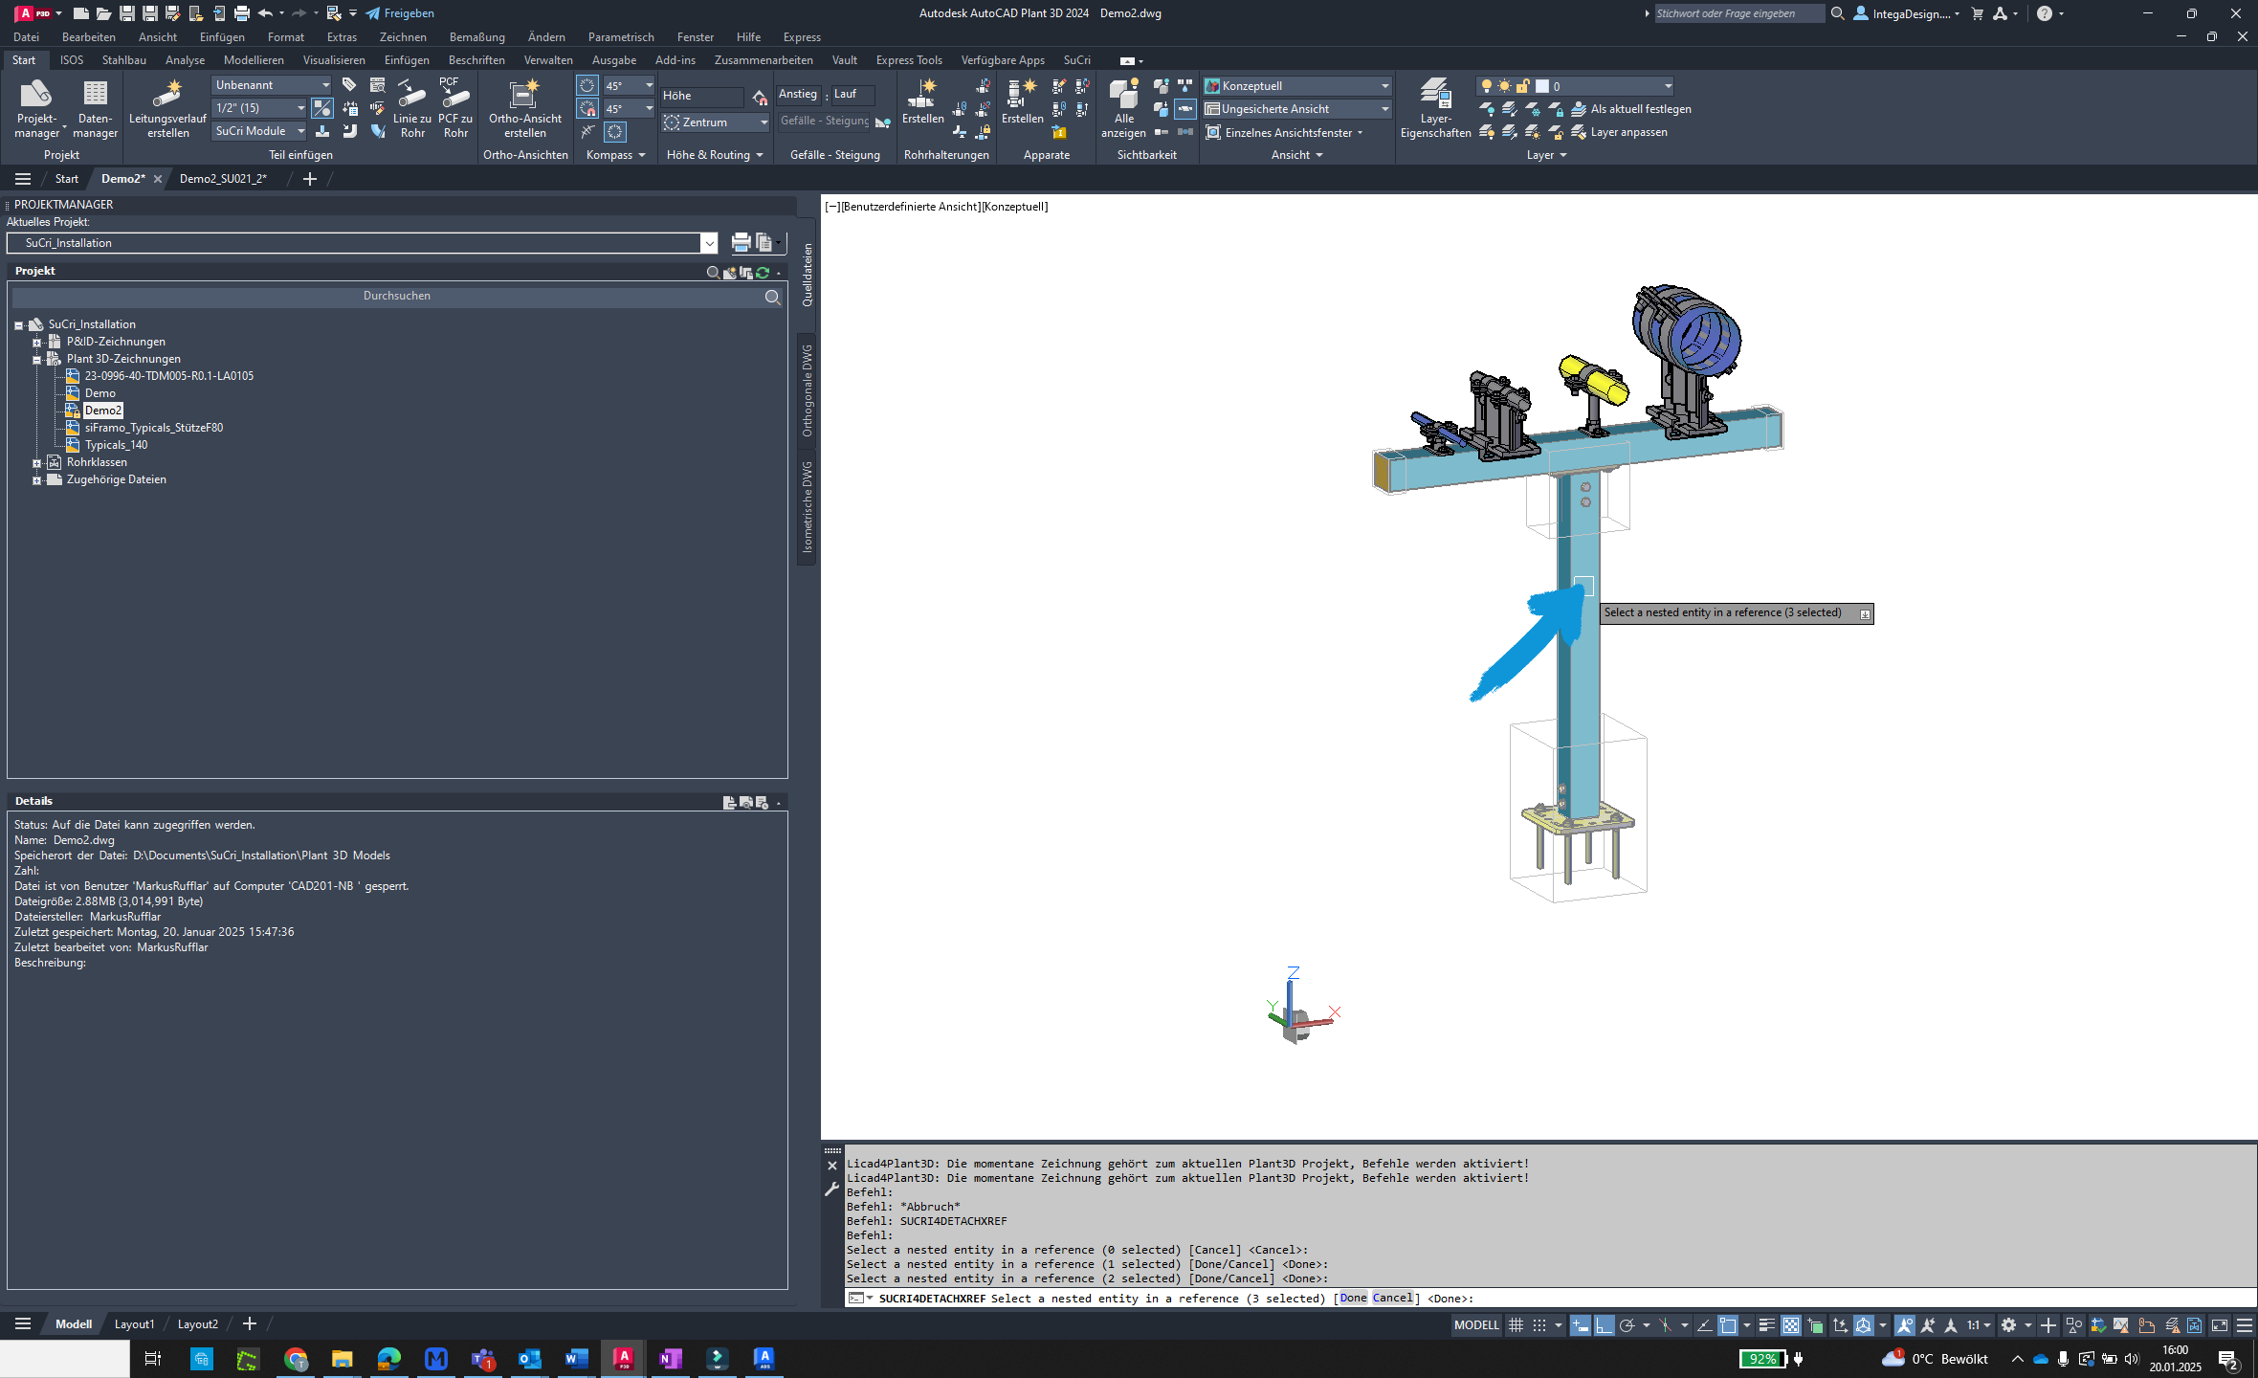Open the Unbenannt line number dropdown
This screenshot has height=1378, width=2258.
pos(272,85)
